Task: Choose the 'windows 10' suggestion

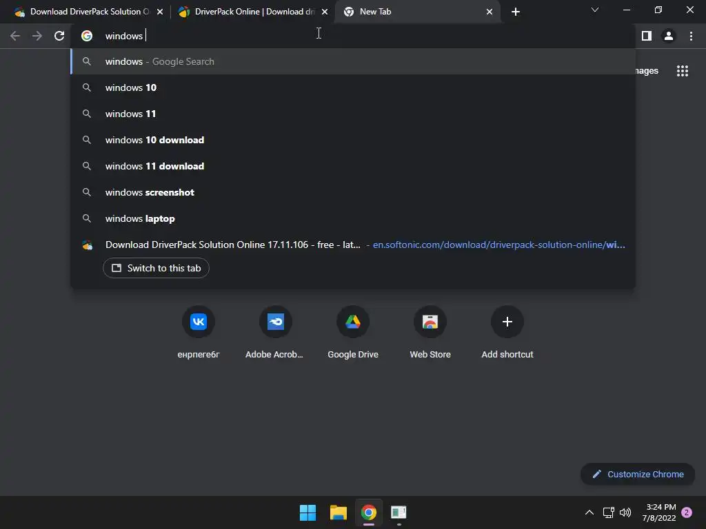Action: (353, 87)
